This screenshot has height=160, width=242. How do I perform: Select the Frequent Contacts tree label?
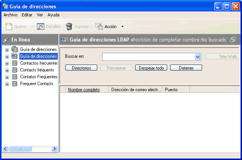point(37,84)
